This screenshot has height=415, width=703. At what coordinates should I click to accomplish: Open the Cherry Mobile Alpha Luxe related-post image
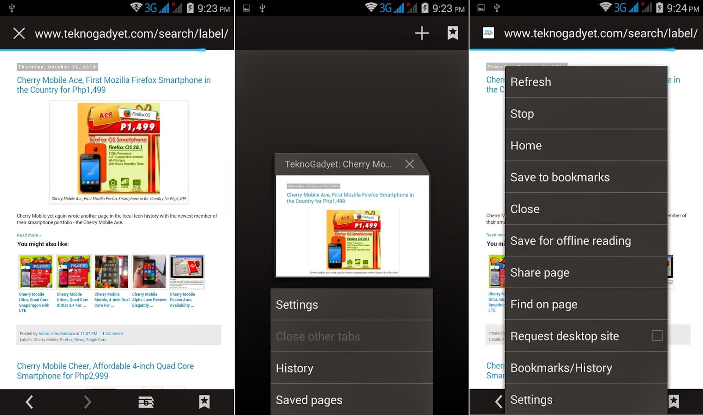[149, 272]
